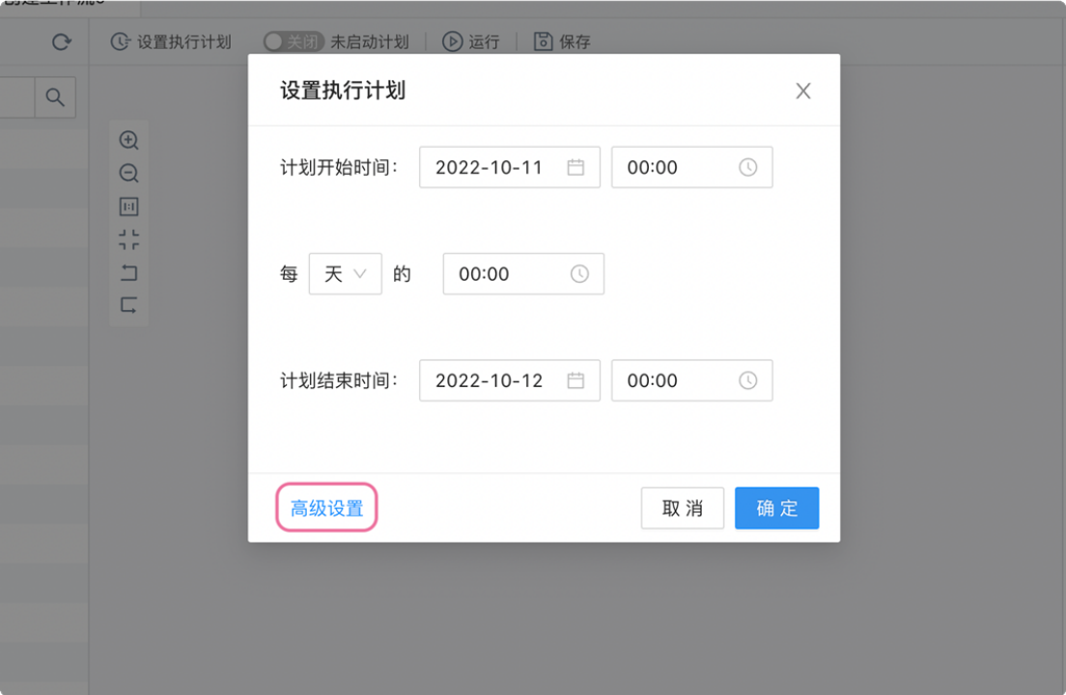The height and width of the screenshot is (695, 1066).
Task: Open the 天 frequency dropdown
Action: pyautogui.click(x=345, y=274)
